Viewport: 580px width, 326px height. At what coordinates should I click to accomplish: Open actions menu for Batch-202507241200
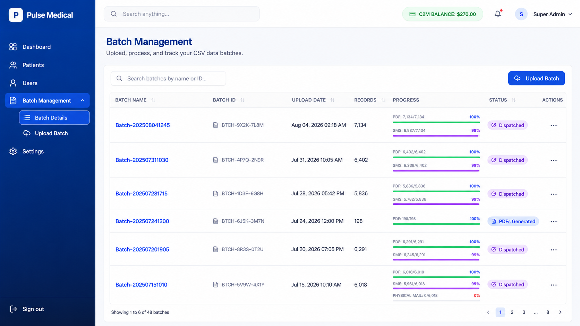pyautogui.click(x=553, y=222)
